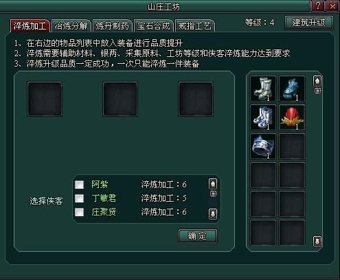Check the box for hero 阿紫
Viewport: 340px width, 280px height.
[80, 185]
